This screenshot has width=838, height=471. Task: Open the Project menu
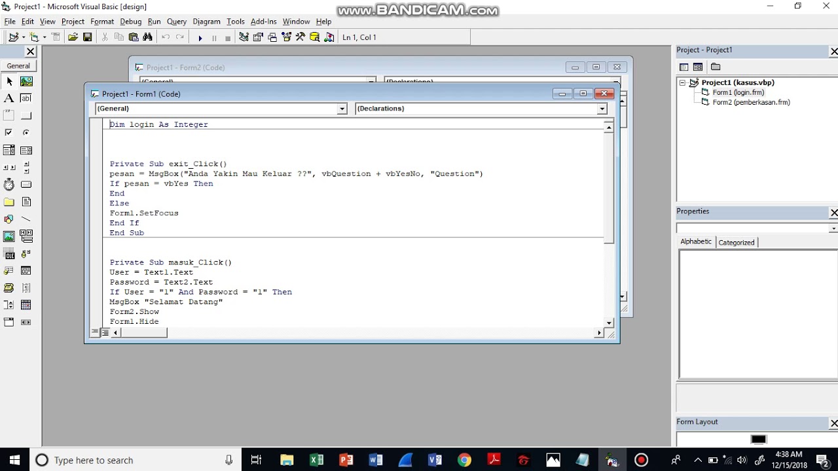coord(73,22)
